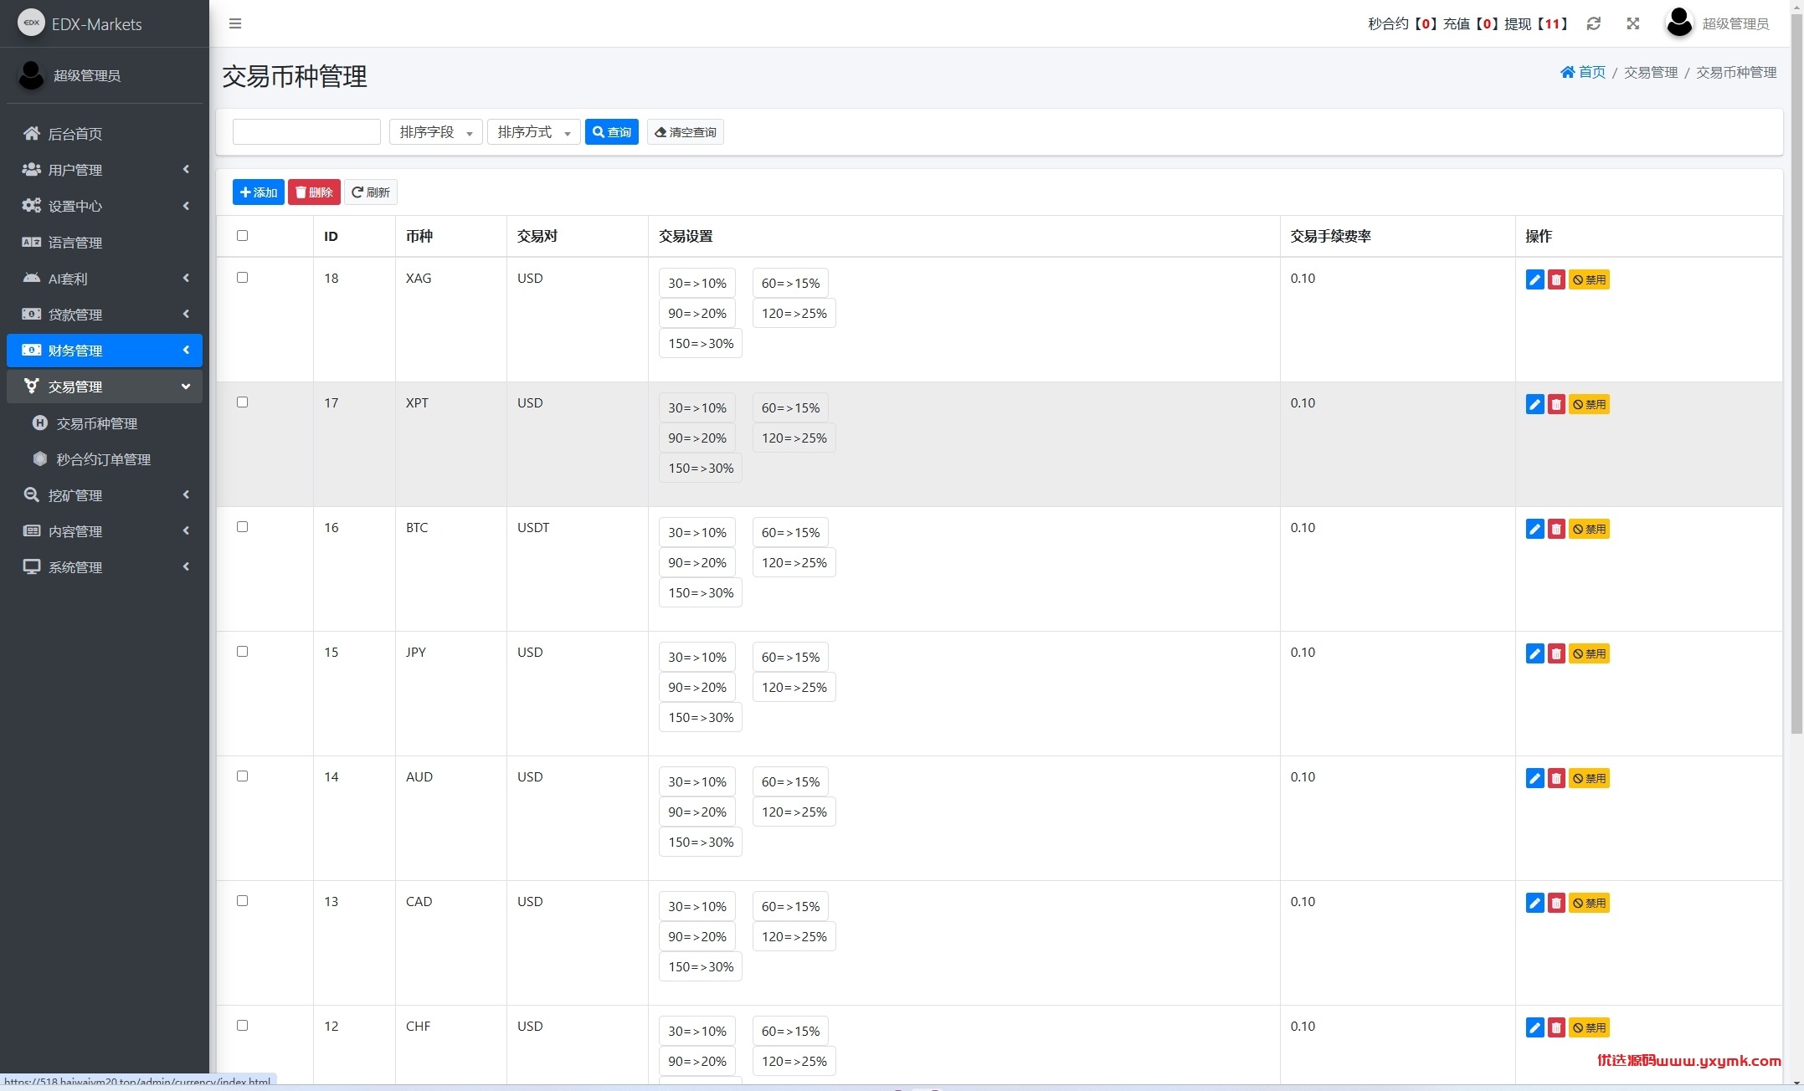
Task: Click the blue 查询 search button
Action: pyautogui.click(x=612, y=132)
